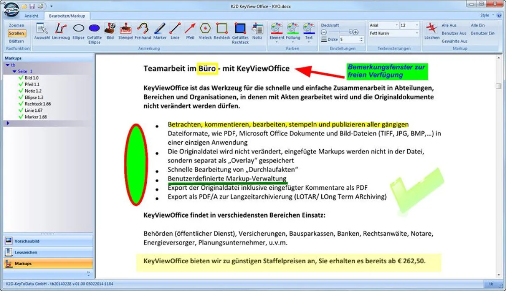Select the Marker 1.68 markup label
The height and width of the screenshot is (291, 506).
pyautogui.click(x=36, y=116)
